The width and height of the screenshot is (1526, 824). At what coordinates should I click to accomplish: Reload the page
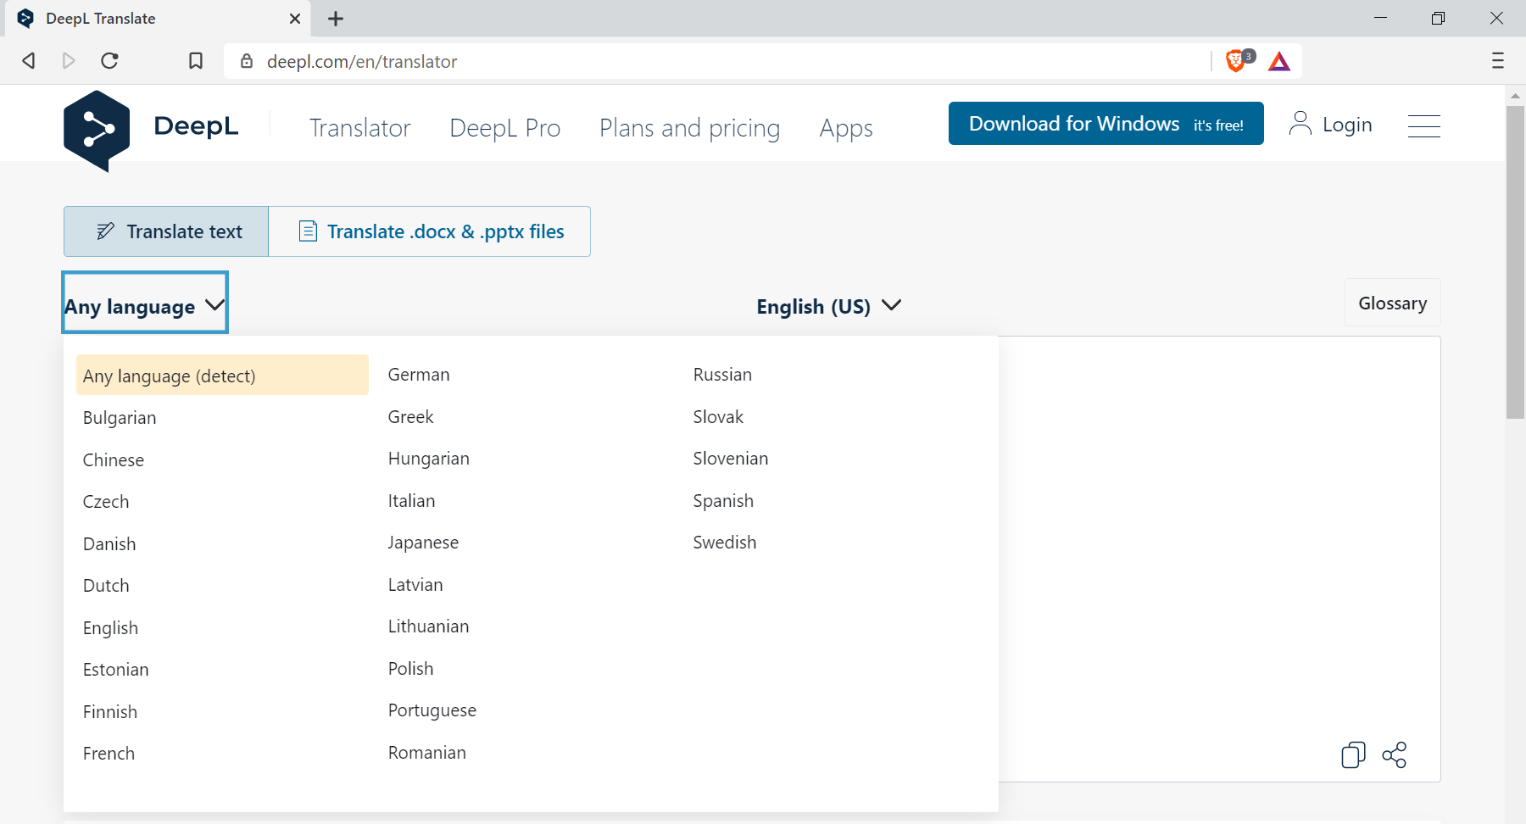[x=109, y=61]
